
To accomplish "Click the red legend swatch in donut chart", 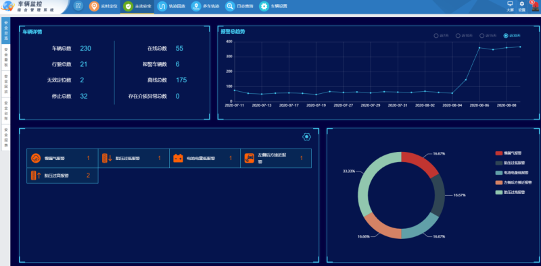I will coord(499,153).
